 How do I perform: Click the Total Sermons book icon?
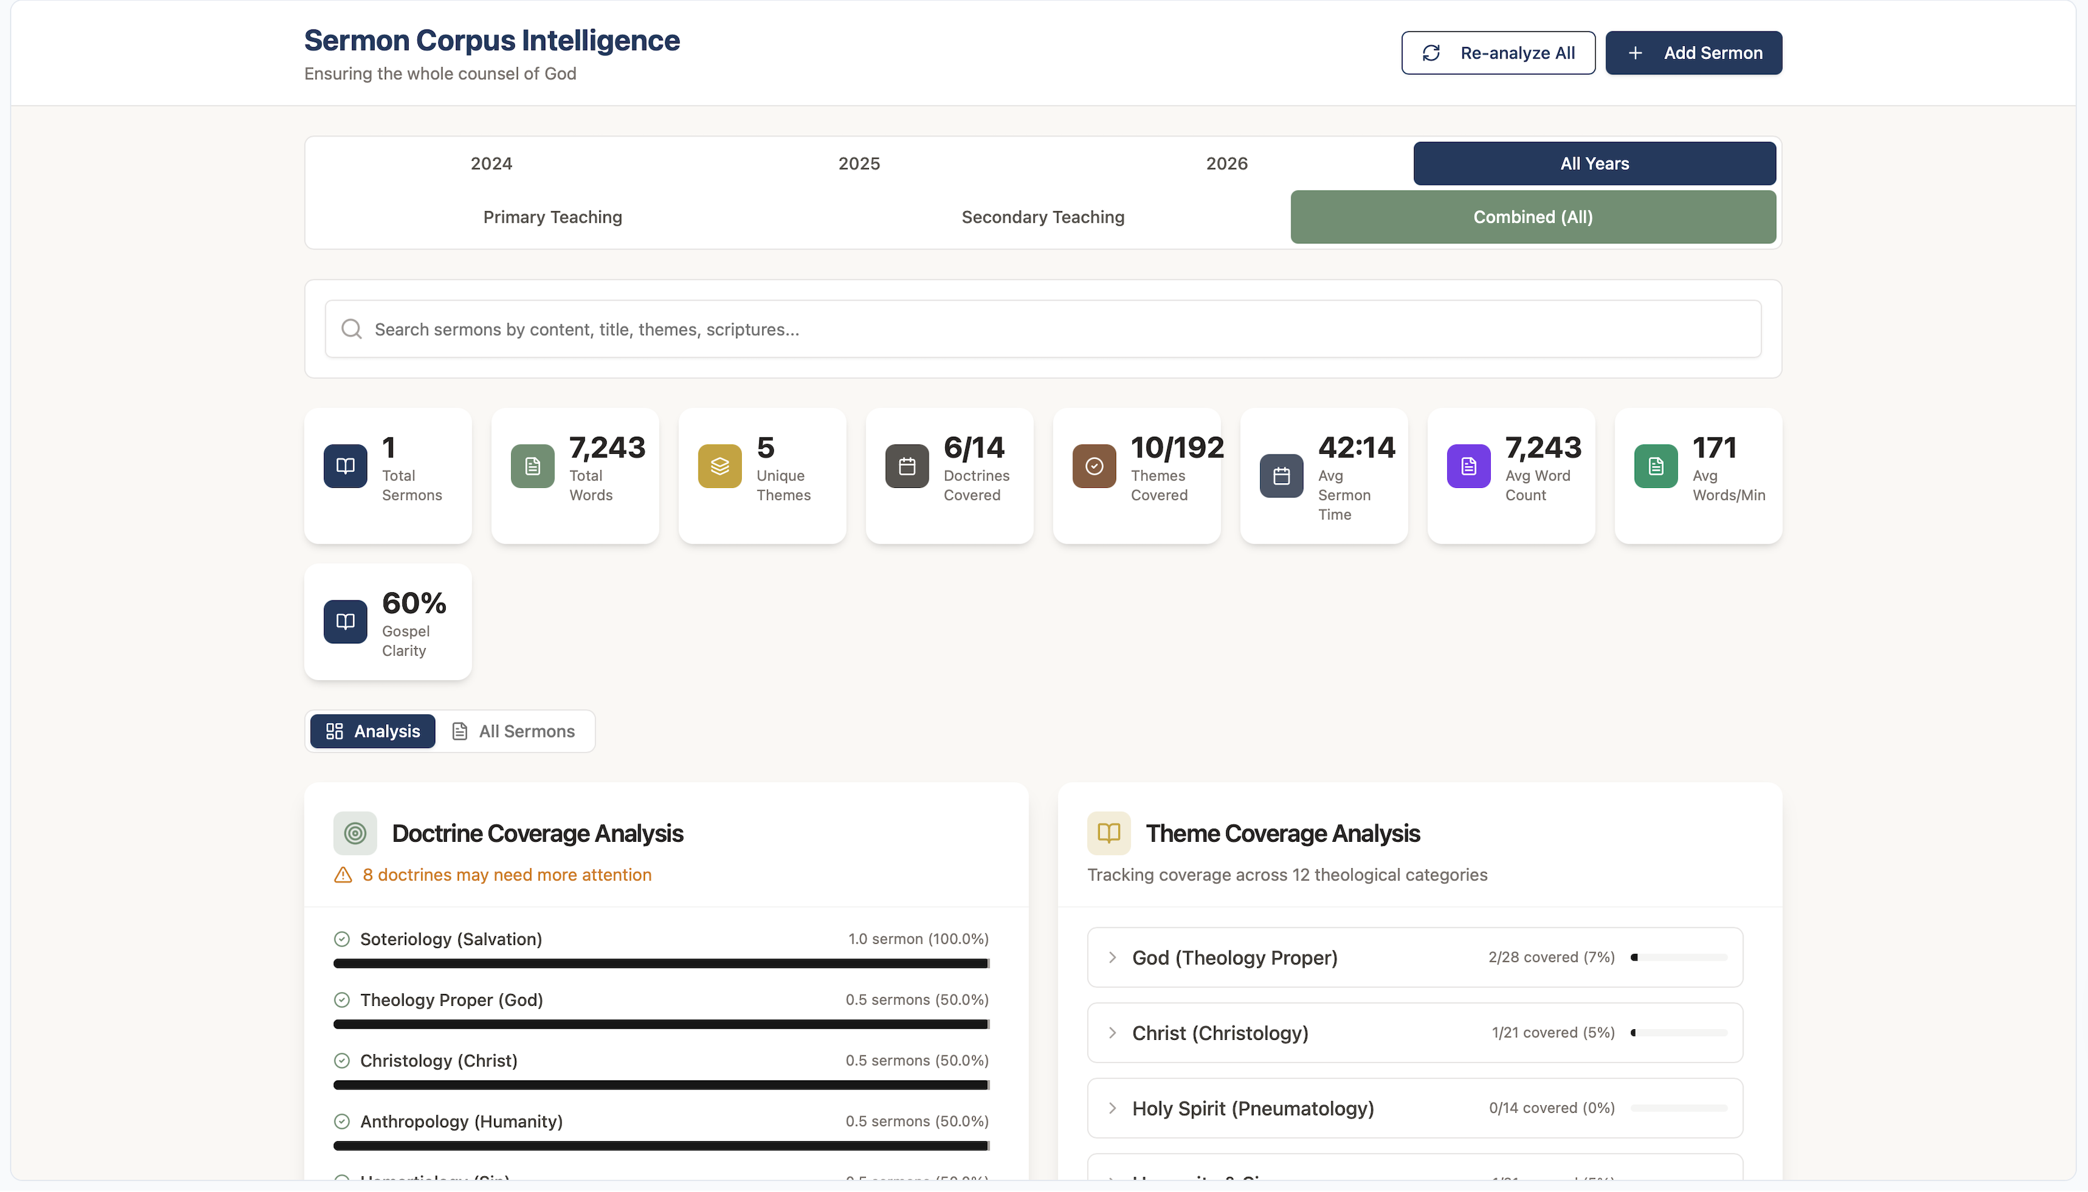click(x=345, y=466)
